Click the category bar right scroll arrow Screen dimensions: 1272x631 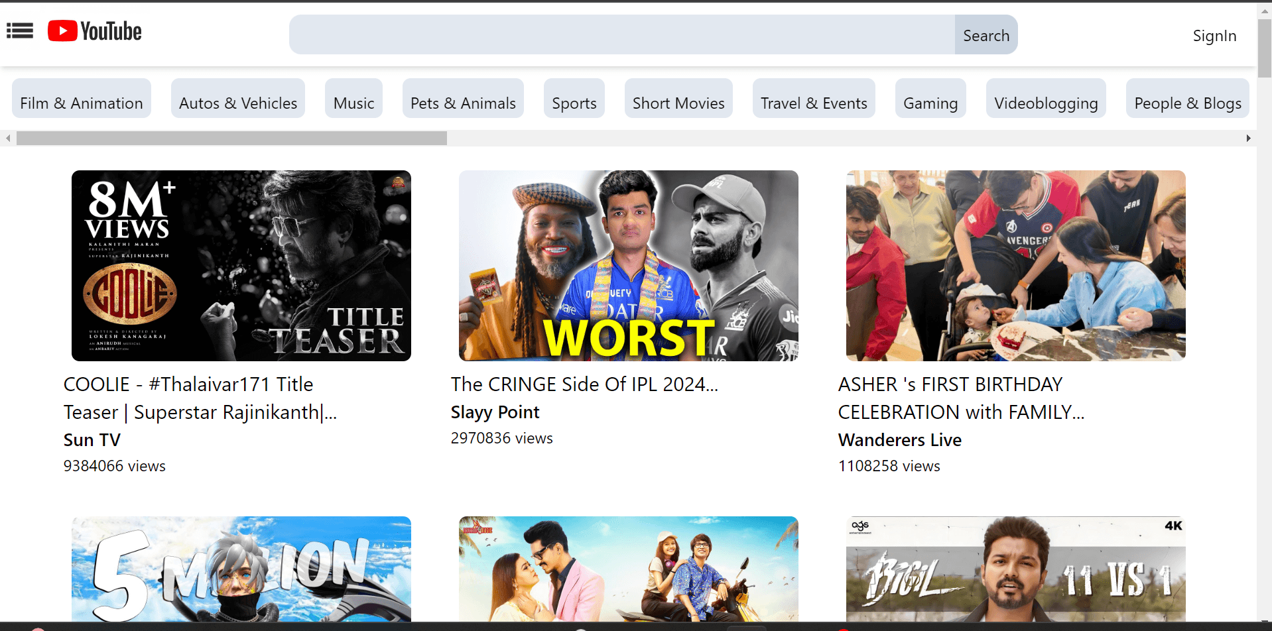point(1248,138)
